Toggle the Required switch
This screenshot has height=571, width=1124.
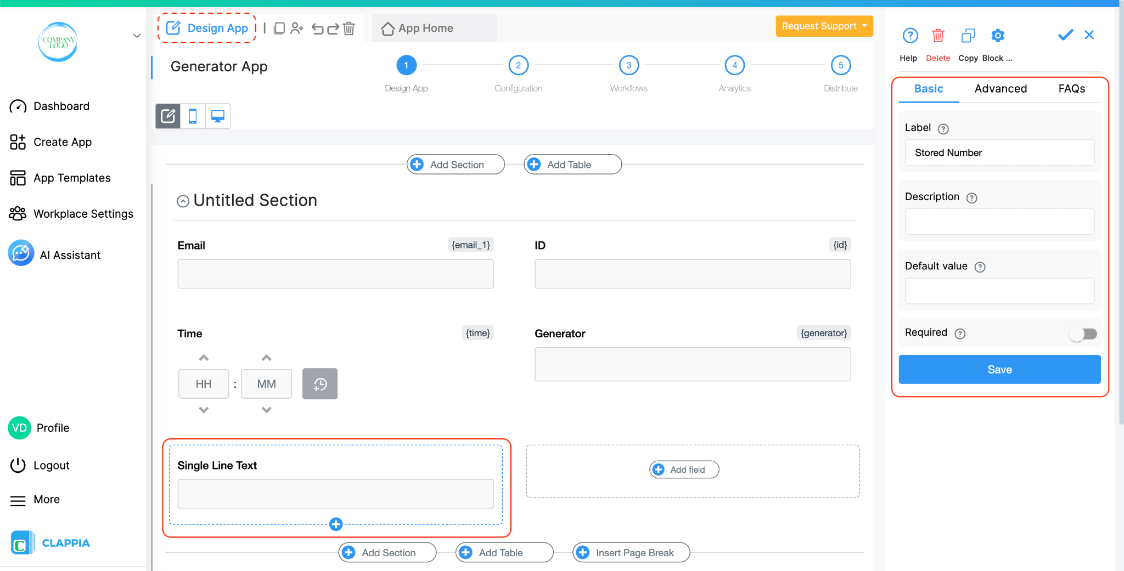[1083, 333]
